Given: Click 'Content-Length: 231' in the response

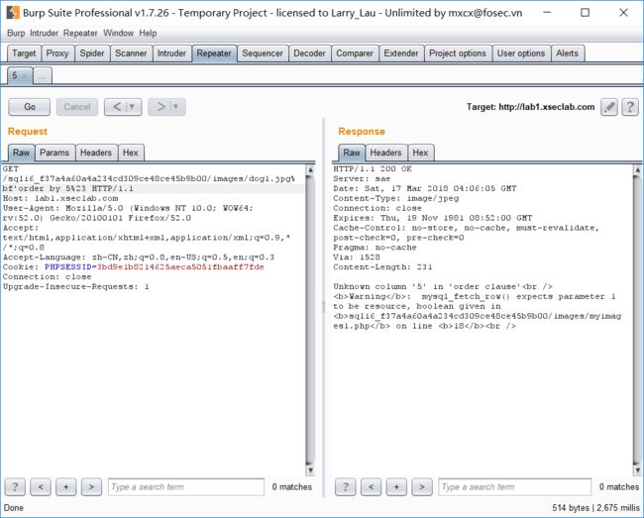Looking at the screenshot, I should 382,267.
